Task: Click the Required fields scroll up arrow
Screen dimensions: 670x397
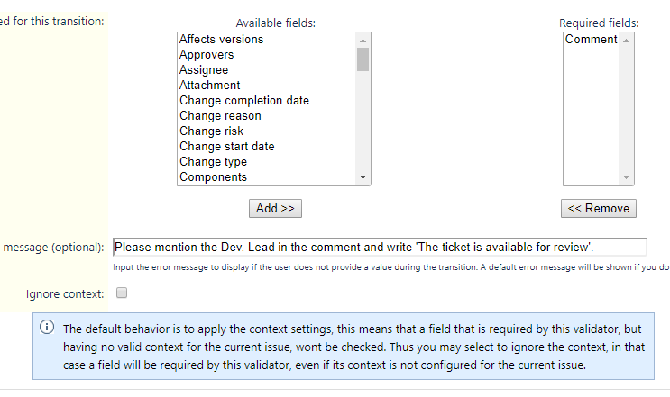Action: (x=626, y=41)
